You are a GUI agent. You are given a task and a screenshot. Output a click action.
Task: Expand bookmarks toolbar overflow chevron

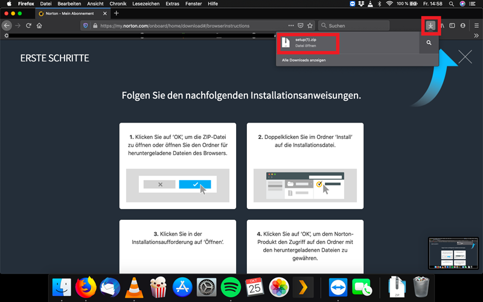tap(476, 36)
